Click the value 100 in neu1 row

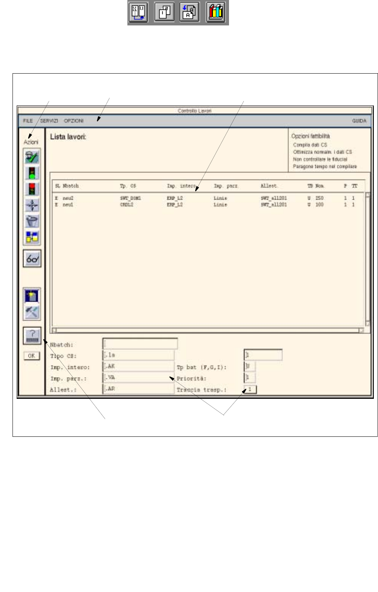[320, 205]
